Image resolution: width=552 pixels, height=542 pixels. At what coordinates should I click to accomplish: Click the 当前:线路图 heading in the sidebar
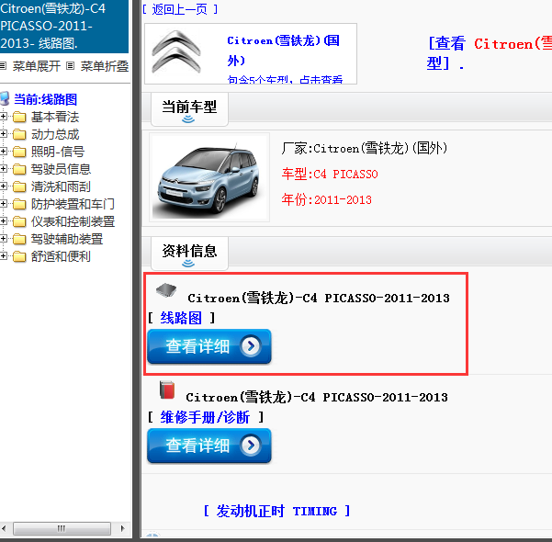pyautogui.click(x=45, y=99)
